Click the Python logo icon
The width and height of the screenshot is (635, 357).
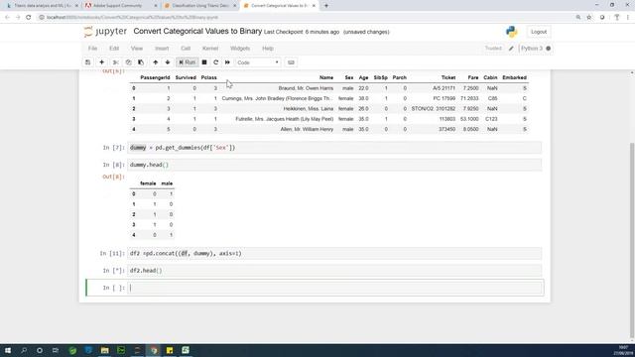[512, 32]
